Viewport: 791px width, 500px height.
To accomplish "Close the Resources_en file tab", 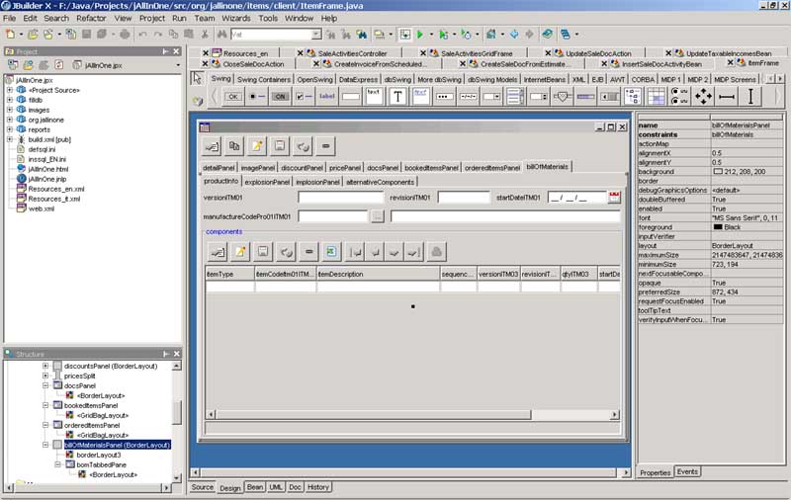I will click(206, 53).
